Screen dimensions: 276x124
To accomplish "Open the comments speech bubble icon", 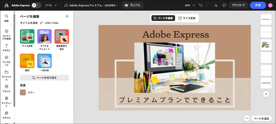I will [224, 5].
